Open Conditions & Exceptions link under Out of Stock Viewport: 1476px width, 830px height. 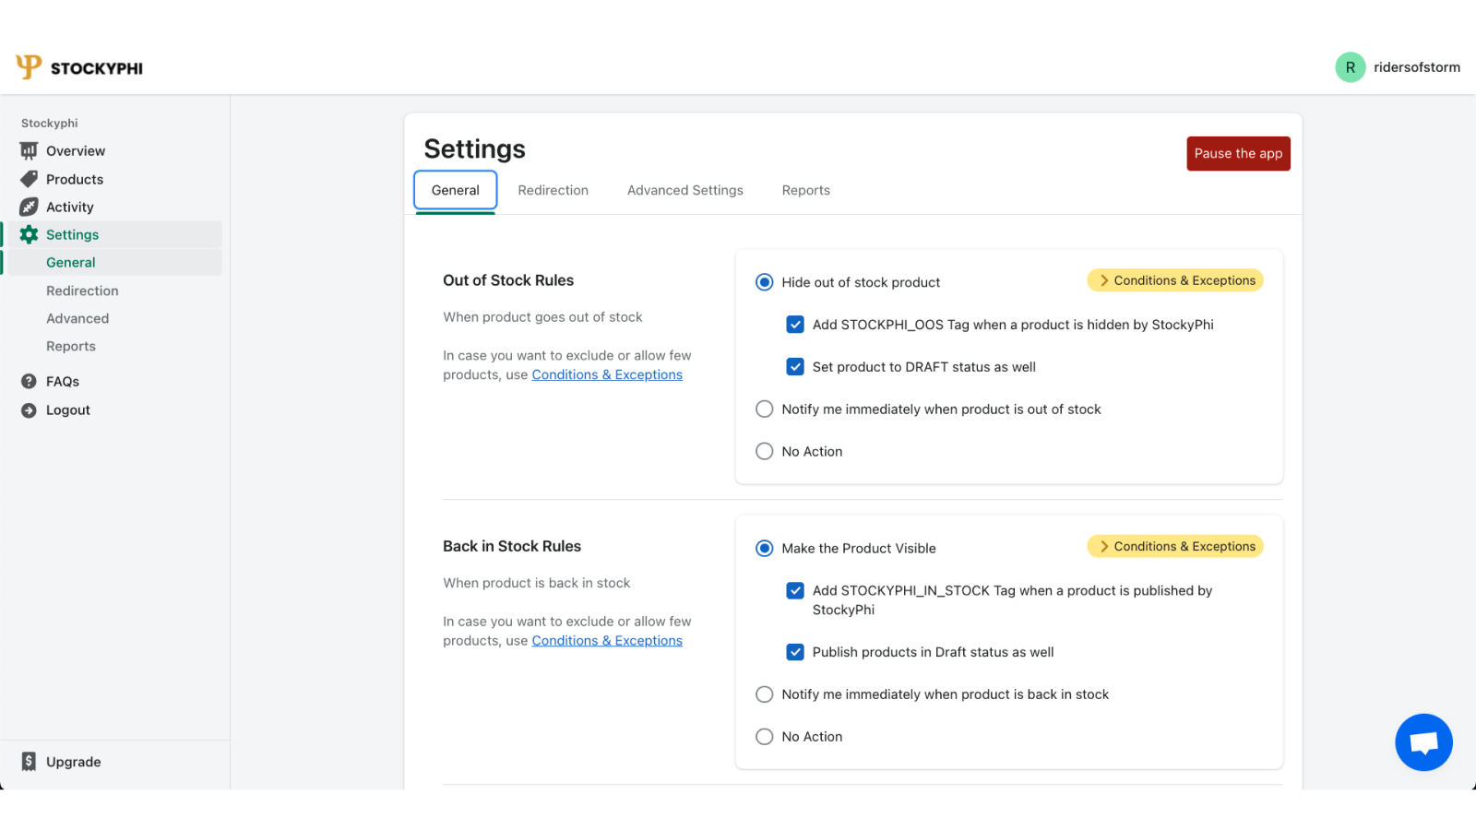[607, 374]
